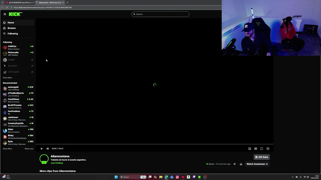This screenshot has width=321, height=180.
Task: Toggle theater mode on player
Action: (x=256, y=148)
